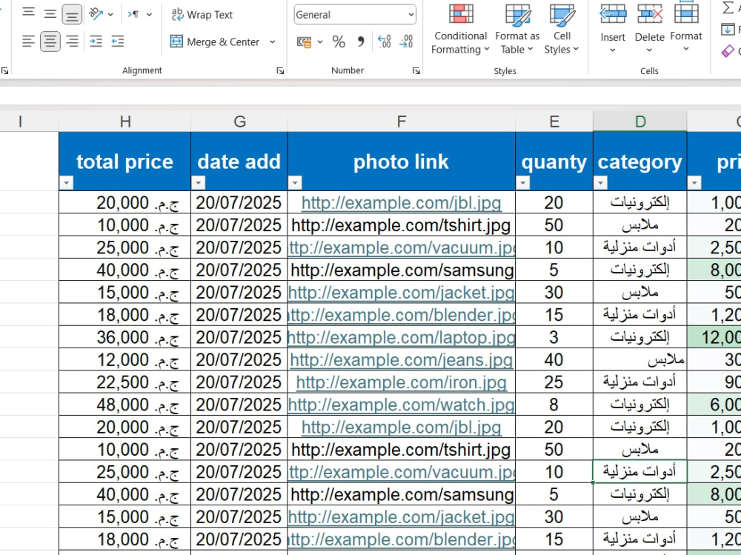Click the Middle Align icon
The image size is (741, 555).
coord(50,14)
